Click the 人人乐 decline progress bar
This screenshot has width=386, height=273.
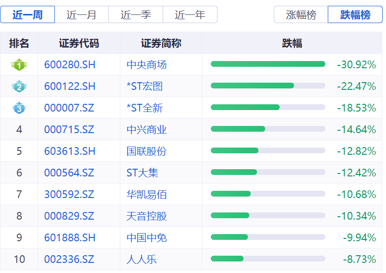click(268, 259)
